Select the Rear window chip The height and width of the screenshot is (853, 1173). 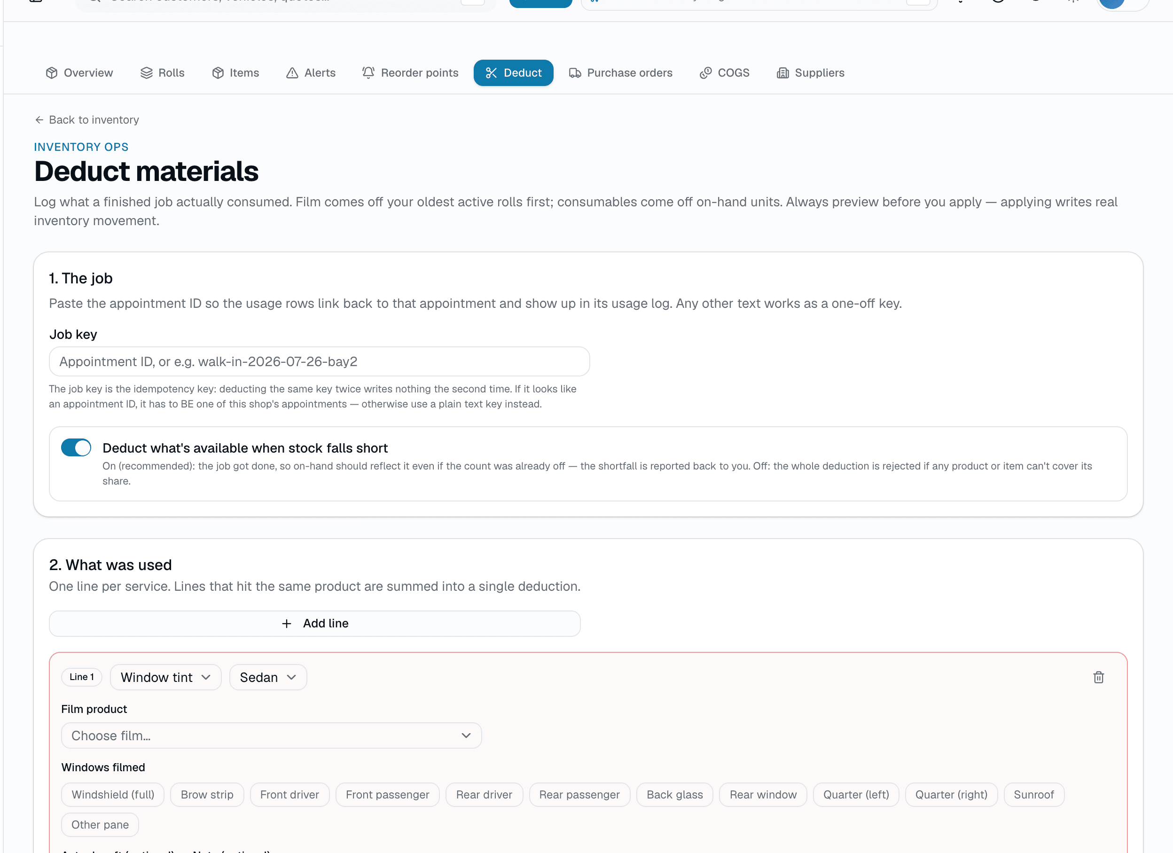[763, 795]
